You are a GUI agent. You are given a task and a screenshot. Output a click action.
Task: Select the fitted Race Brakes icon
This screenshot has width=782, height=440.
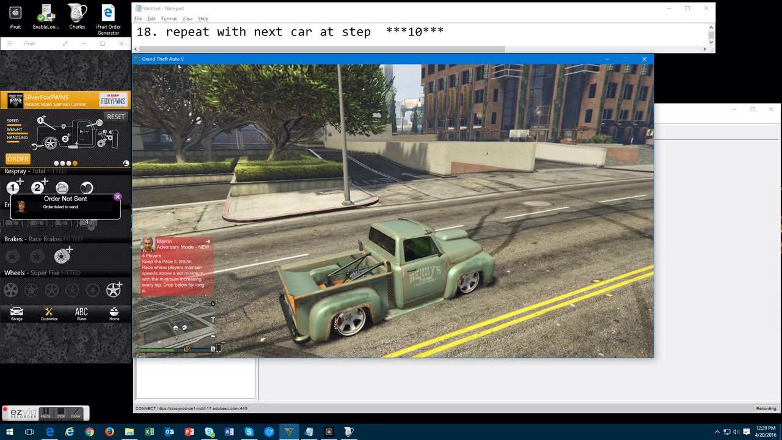click(63, 255)
